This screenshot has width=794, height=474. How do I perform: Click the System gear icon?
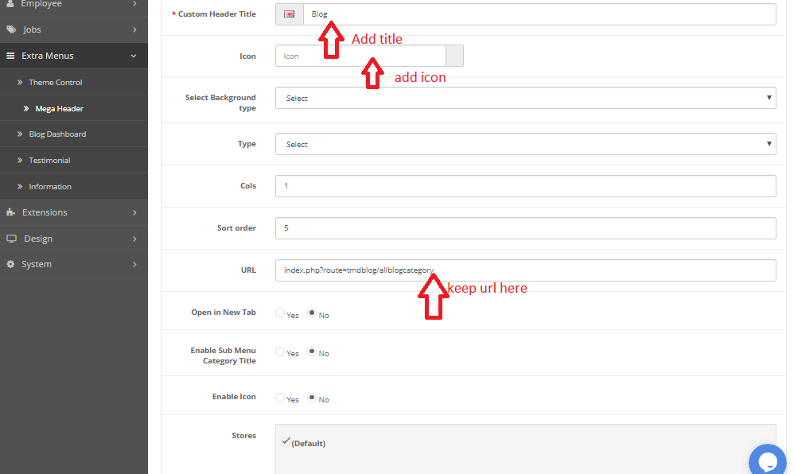[10, 264]
